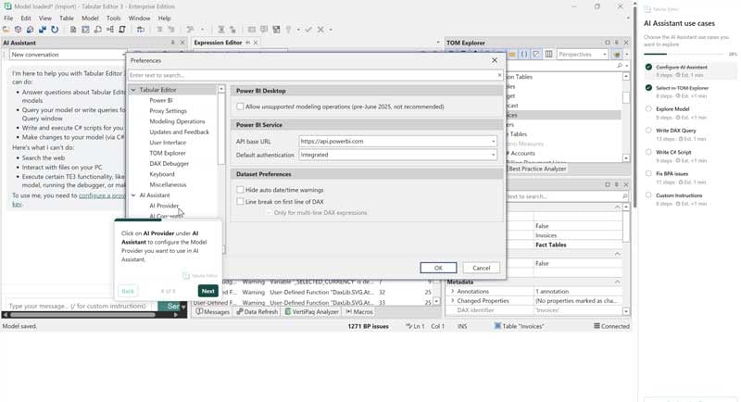Check Line break on first line of DAX
The height and width of the screenshot is (402, 741).
240,202
